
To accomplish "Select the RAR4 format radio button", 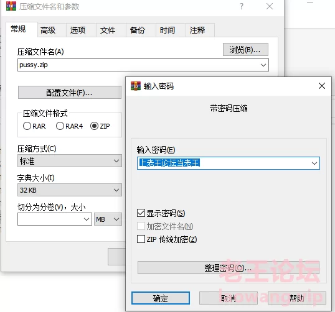I will pos(60,126).
